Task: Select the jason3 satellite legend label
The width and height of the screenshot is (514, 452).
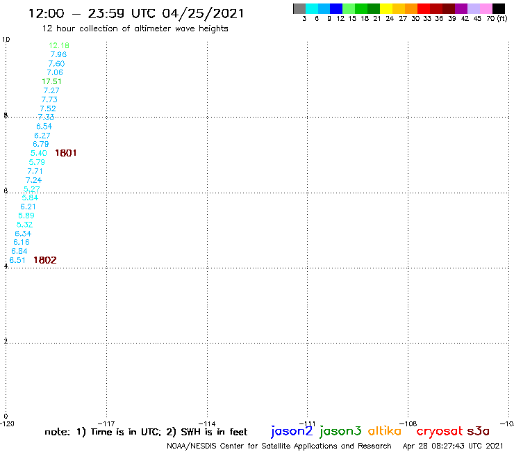Action: [340, 432]
